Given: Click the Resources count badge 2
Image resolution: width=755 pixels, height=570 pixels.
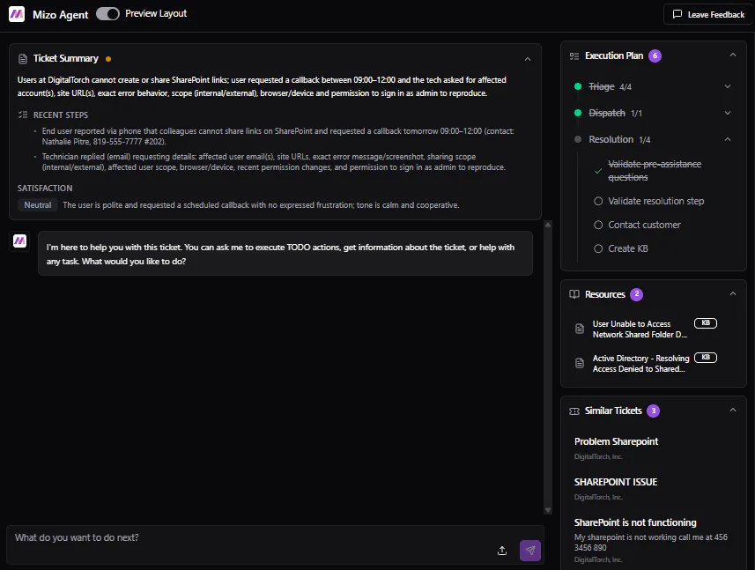Looking at the screenshot, I should click(637, 294).
